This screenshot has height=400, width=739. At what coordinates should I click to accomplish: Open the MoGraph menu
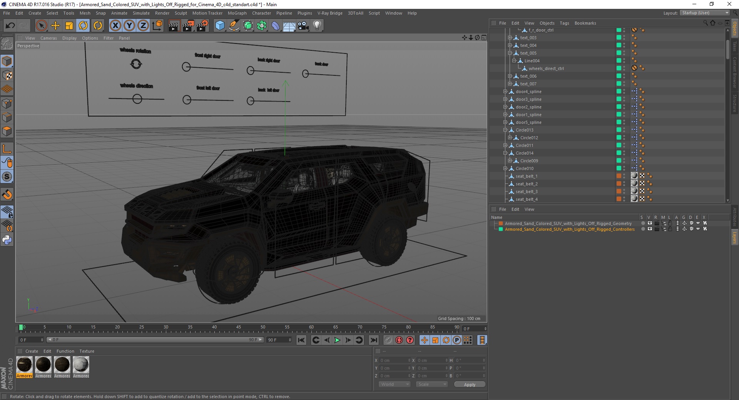[x=237, y=13]
